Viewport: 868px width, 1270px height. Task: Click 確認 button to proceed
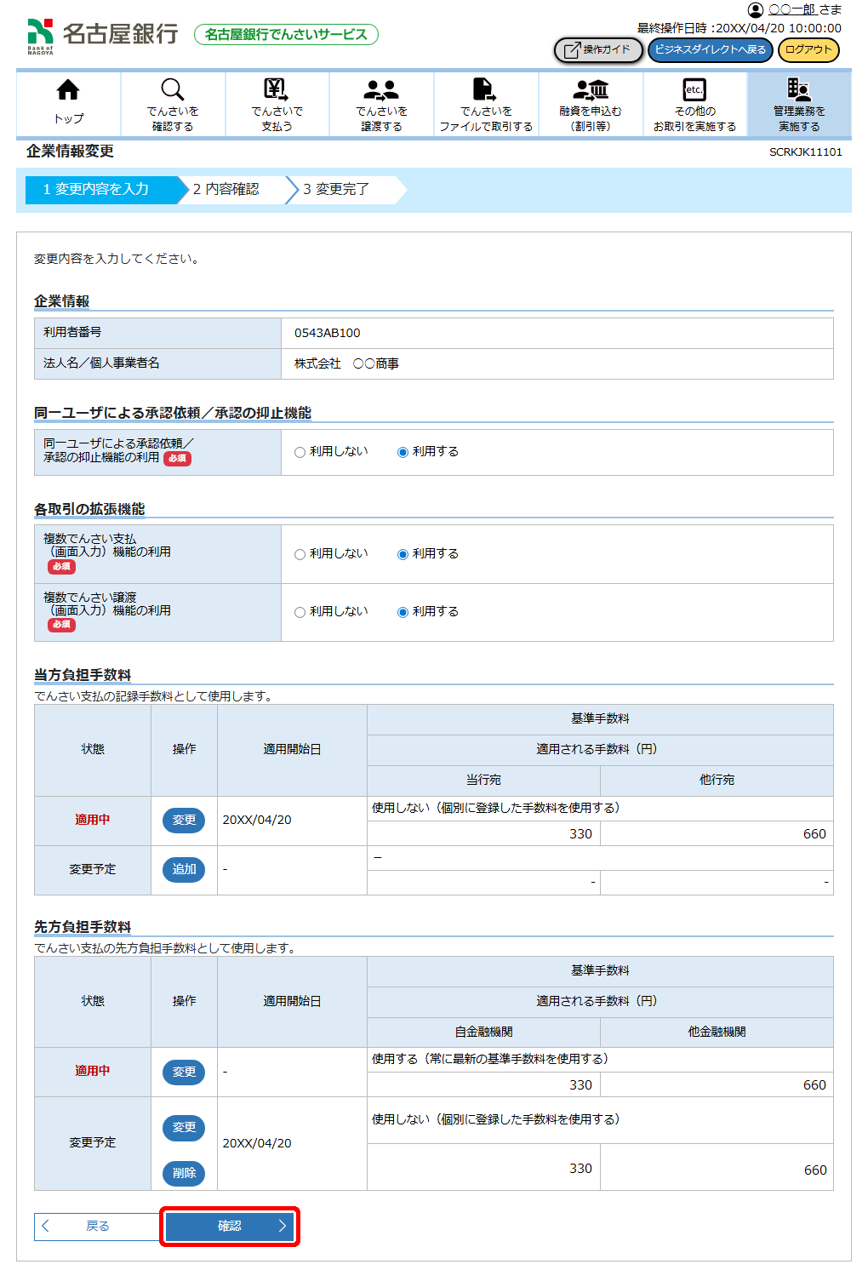point(230,1226)
